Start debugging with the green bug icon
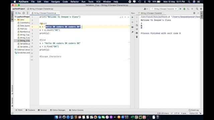The width and height of the screenshot is (214, 120). pos(184,9)
